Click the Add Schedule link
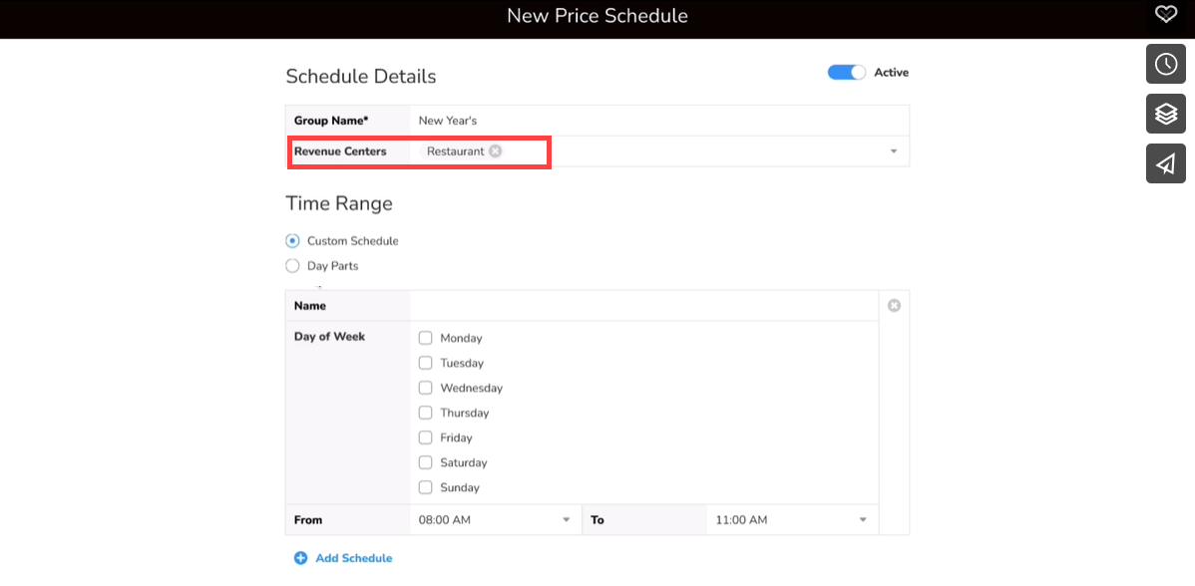The height and width of the screenshot is (586, 1195). 353,558
